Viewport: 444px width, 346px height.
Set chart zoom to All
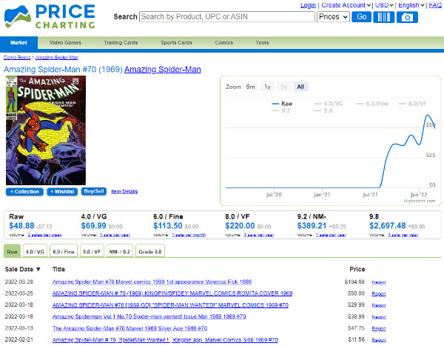(x=300, y=87)
